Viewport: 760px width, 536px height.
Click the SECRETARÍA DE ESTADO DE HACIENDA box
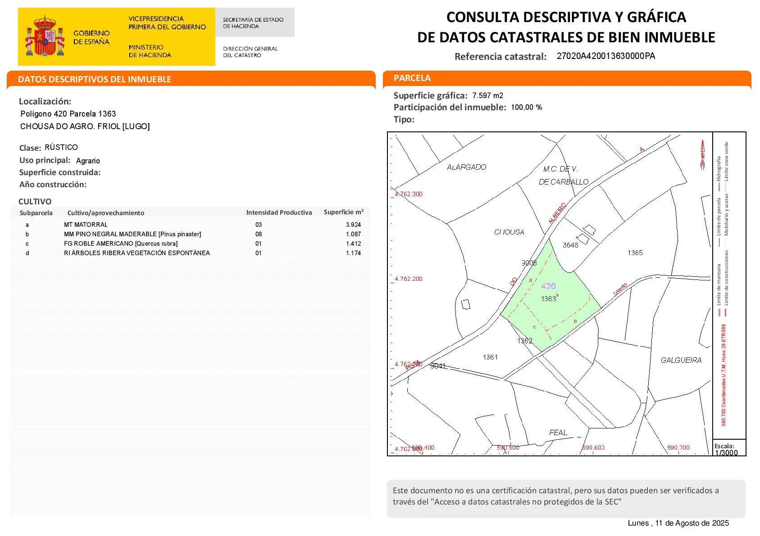pyautogui.click(x=255, y=23)
